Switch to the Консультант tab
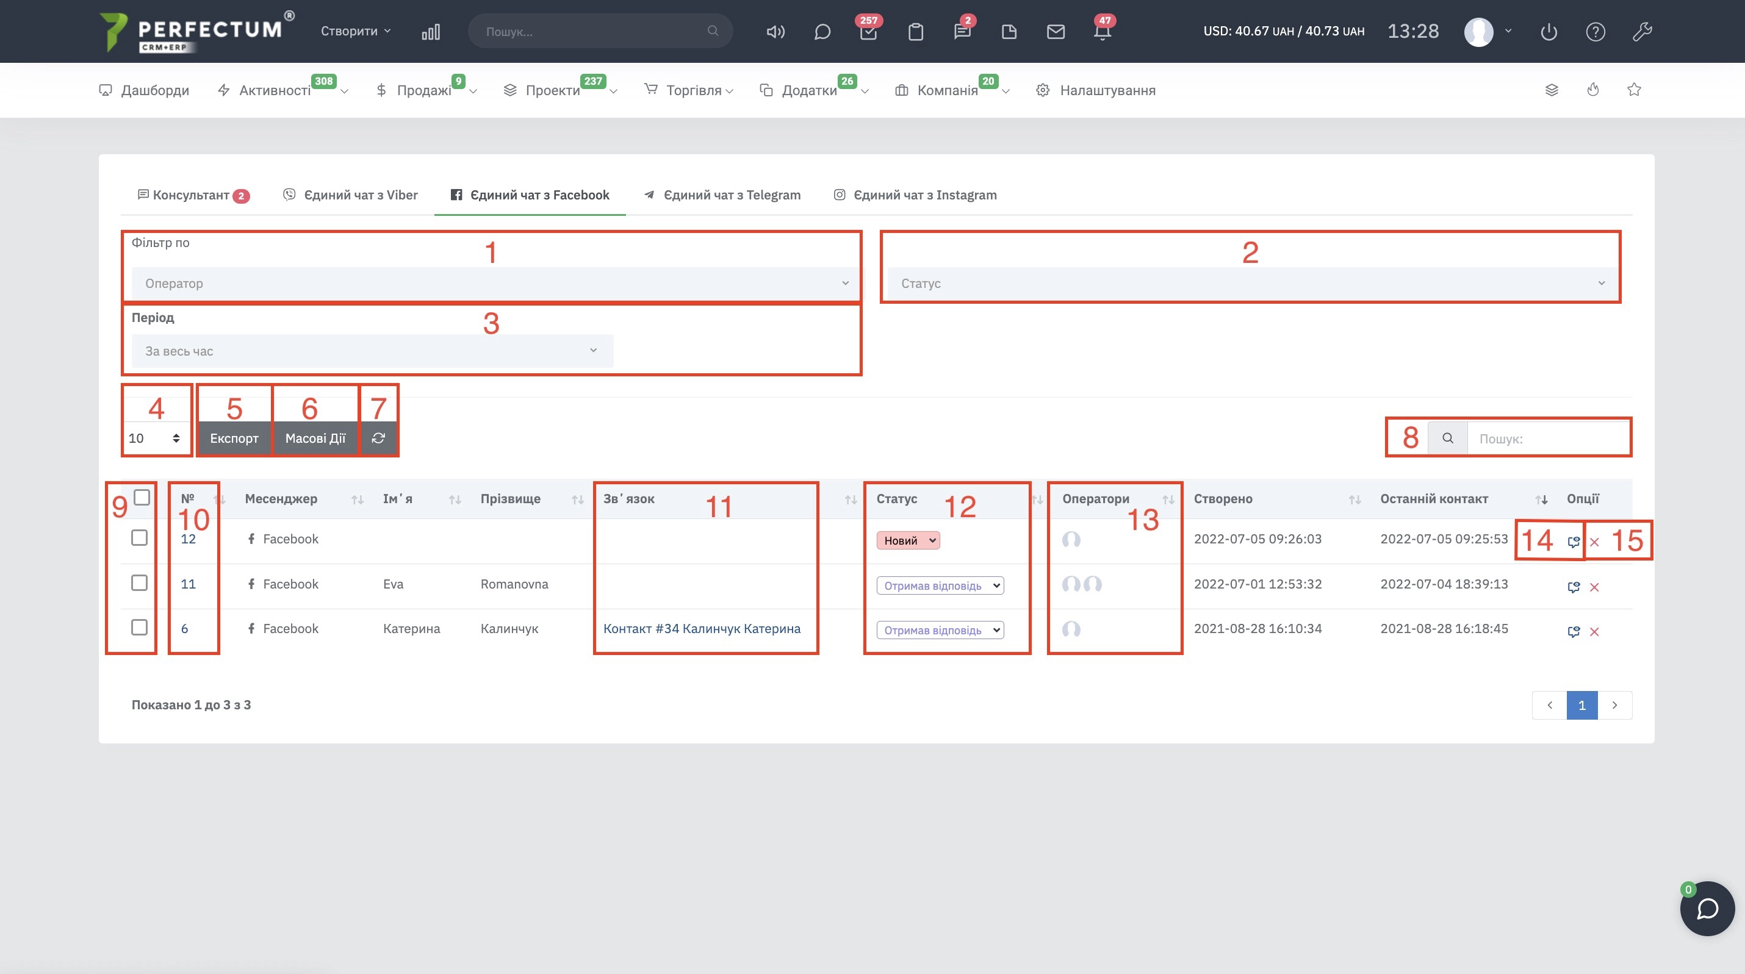The image size is (1745, 974). tap(193, 195)
